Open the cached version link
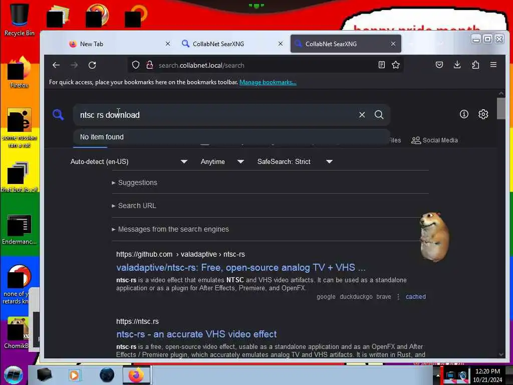The image size is (513, 385). pos(415,297)
